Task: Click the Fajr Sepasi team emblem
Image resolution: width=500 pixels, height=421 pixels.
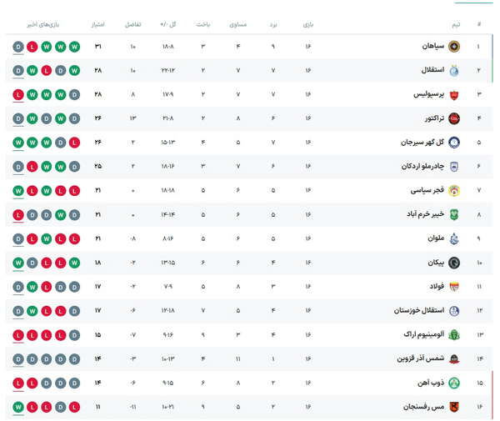Action: tap(454, 191)
